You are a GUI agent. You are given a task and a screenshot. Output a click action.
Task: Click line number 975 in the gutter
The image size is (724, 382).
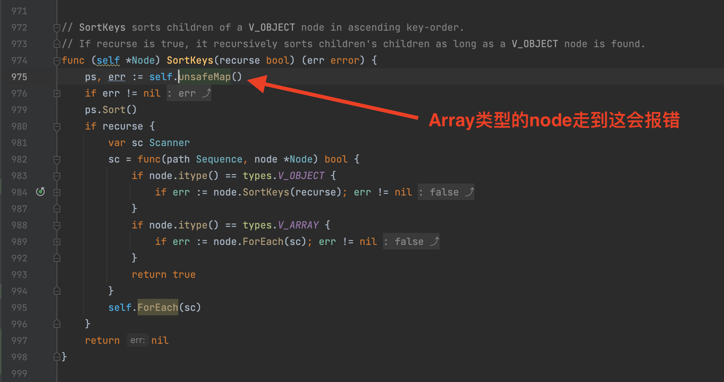click(20, 77)
